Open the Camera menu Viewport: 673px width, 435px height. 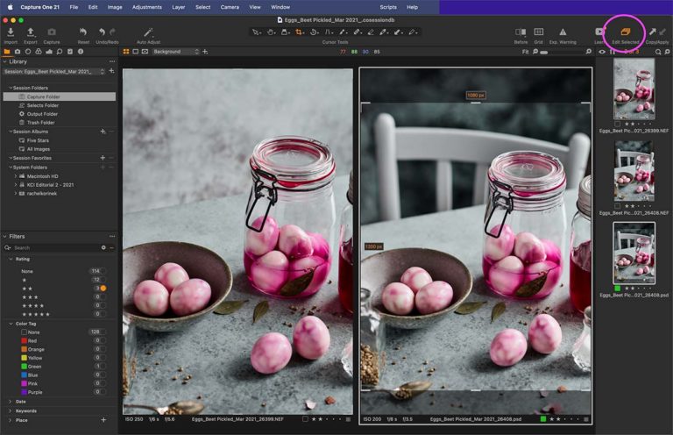230,7
